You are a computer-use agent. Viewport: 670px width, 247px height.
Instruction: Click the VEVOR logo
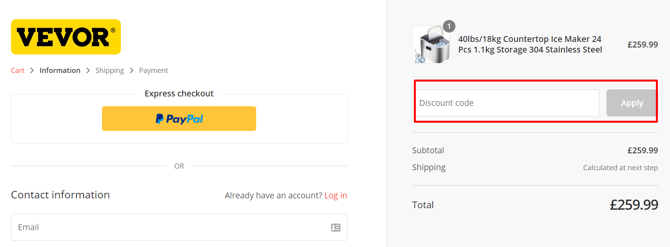(x=66, y=37)
